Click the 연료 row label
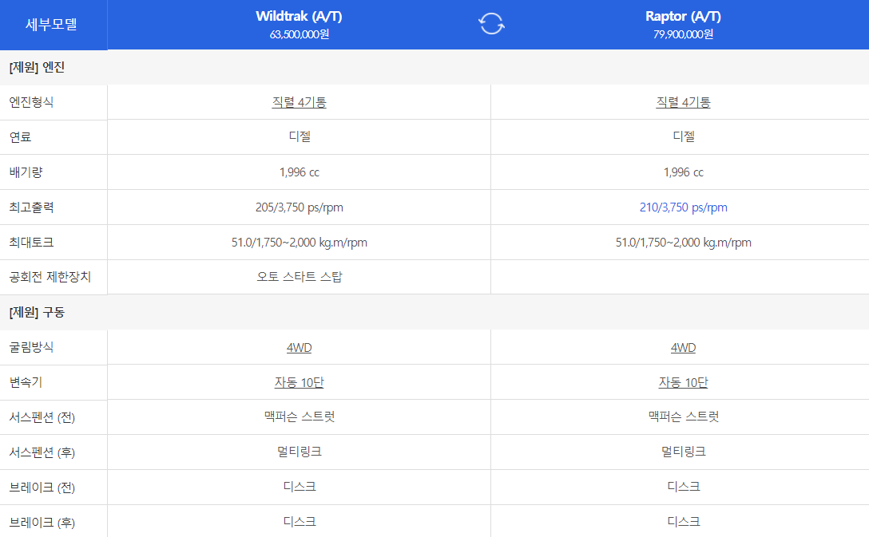869x537 pixels. tap(21, 137)
